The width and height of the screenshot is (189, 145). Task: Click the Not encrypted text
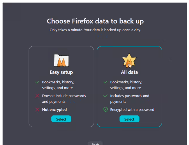click(54, 110)
